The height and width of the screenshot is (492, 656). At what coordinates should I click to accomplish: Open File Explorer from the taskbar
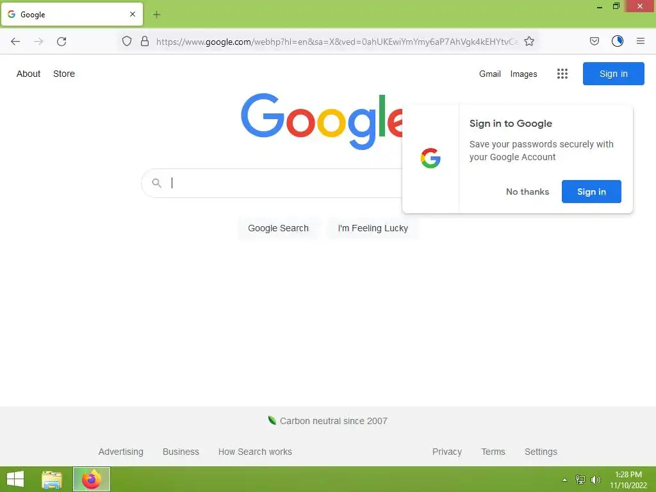pos(52,479)
